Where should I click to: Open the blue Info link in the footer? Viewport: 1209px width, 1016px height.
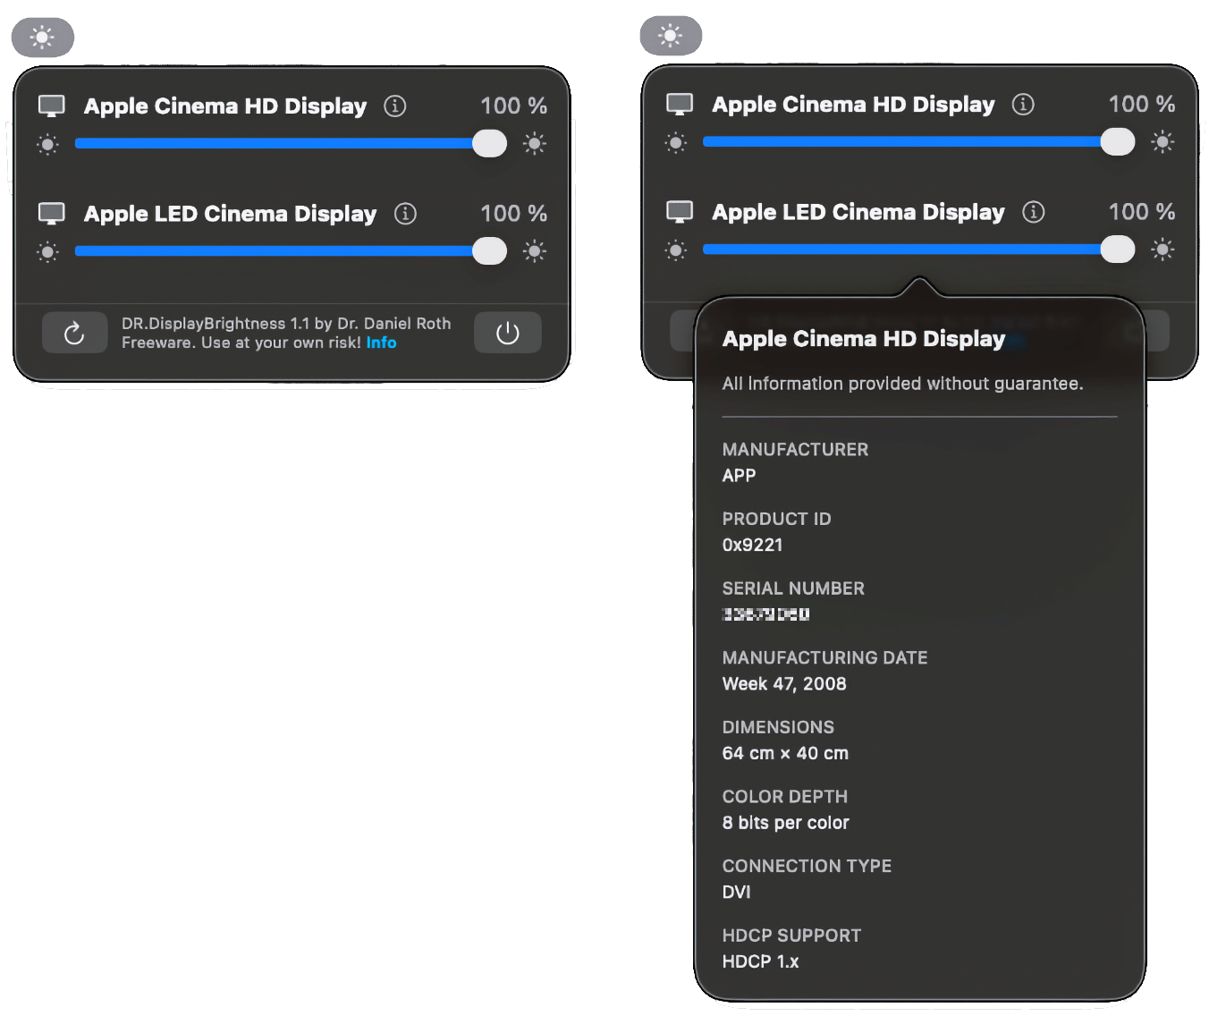tap(381, 343)
